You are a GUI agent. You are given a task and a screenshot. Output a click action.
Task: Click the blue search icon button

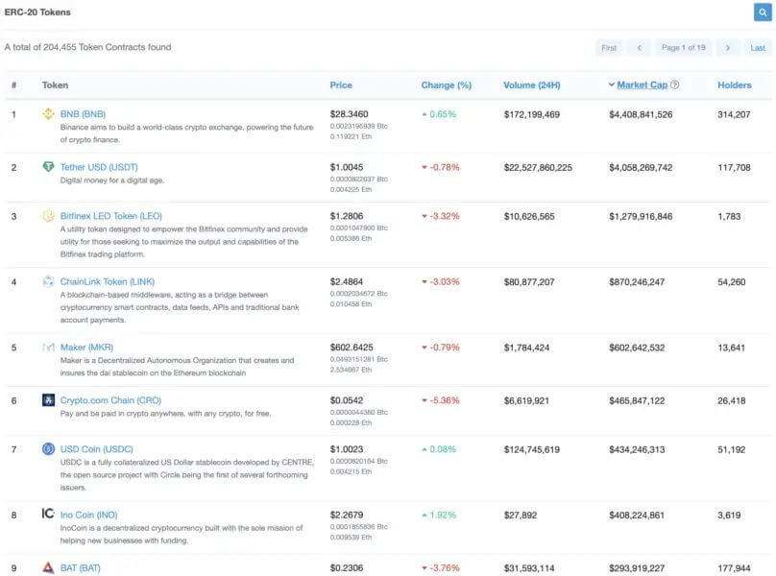point(763,12)
